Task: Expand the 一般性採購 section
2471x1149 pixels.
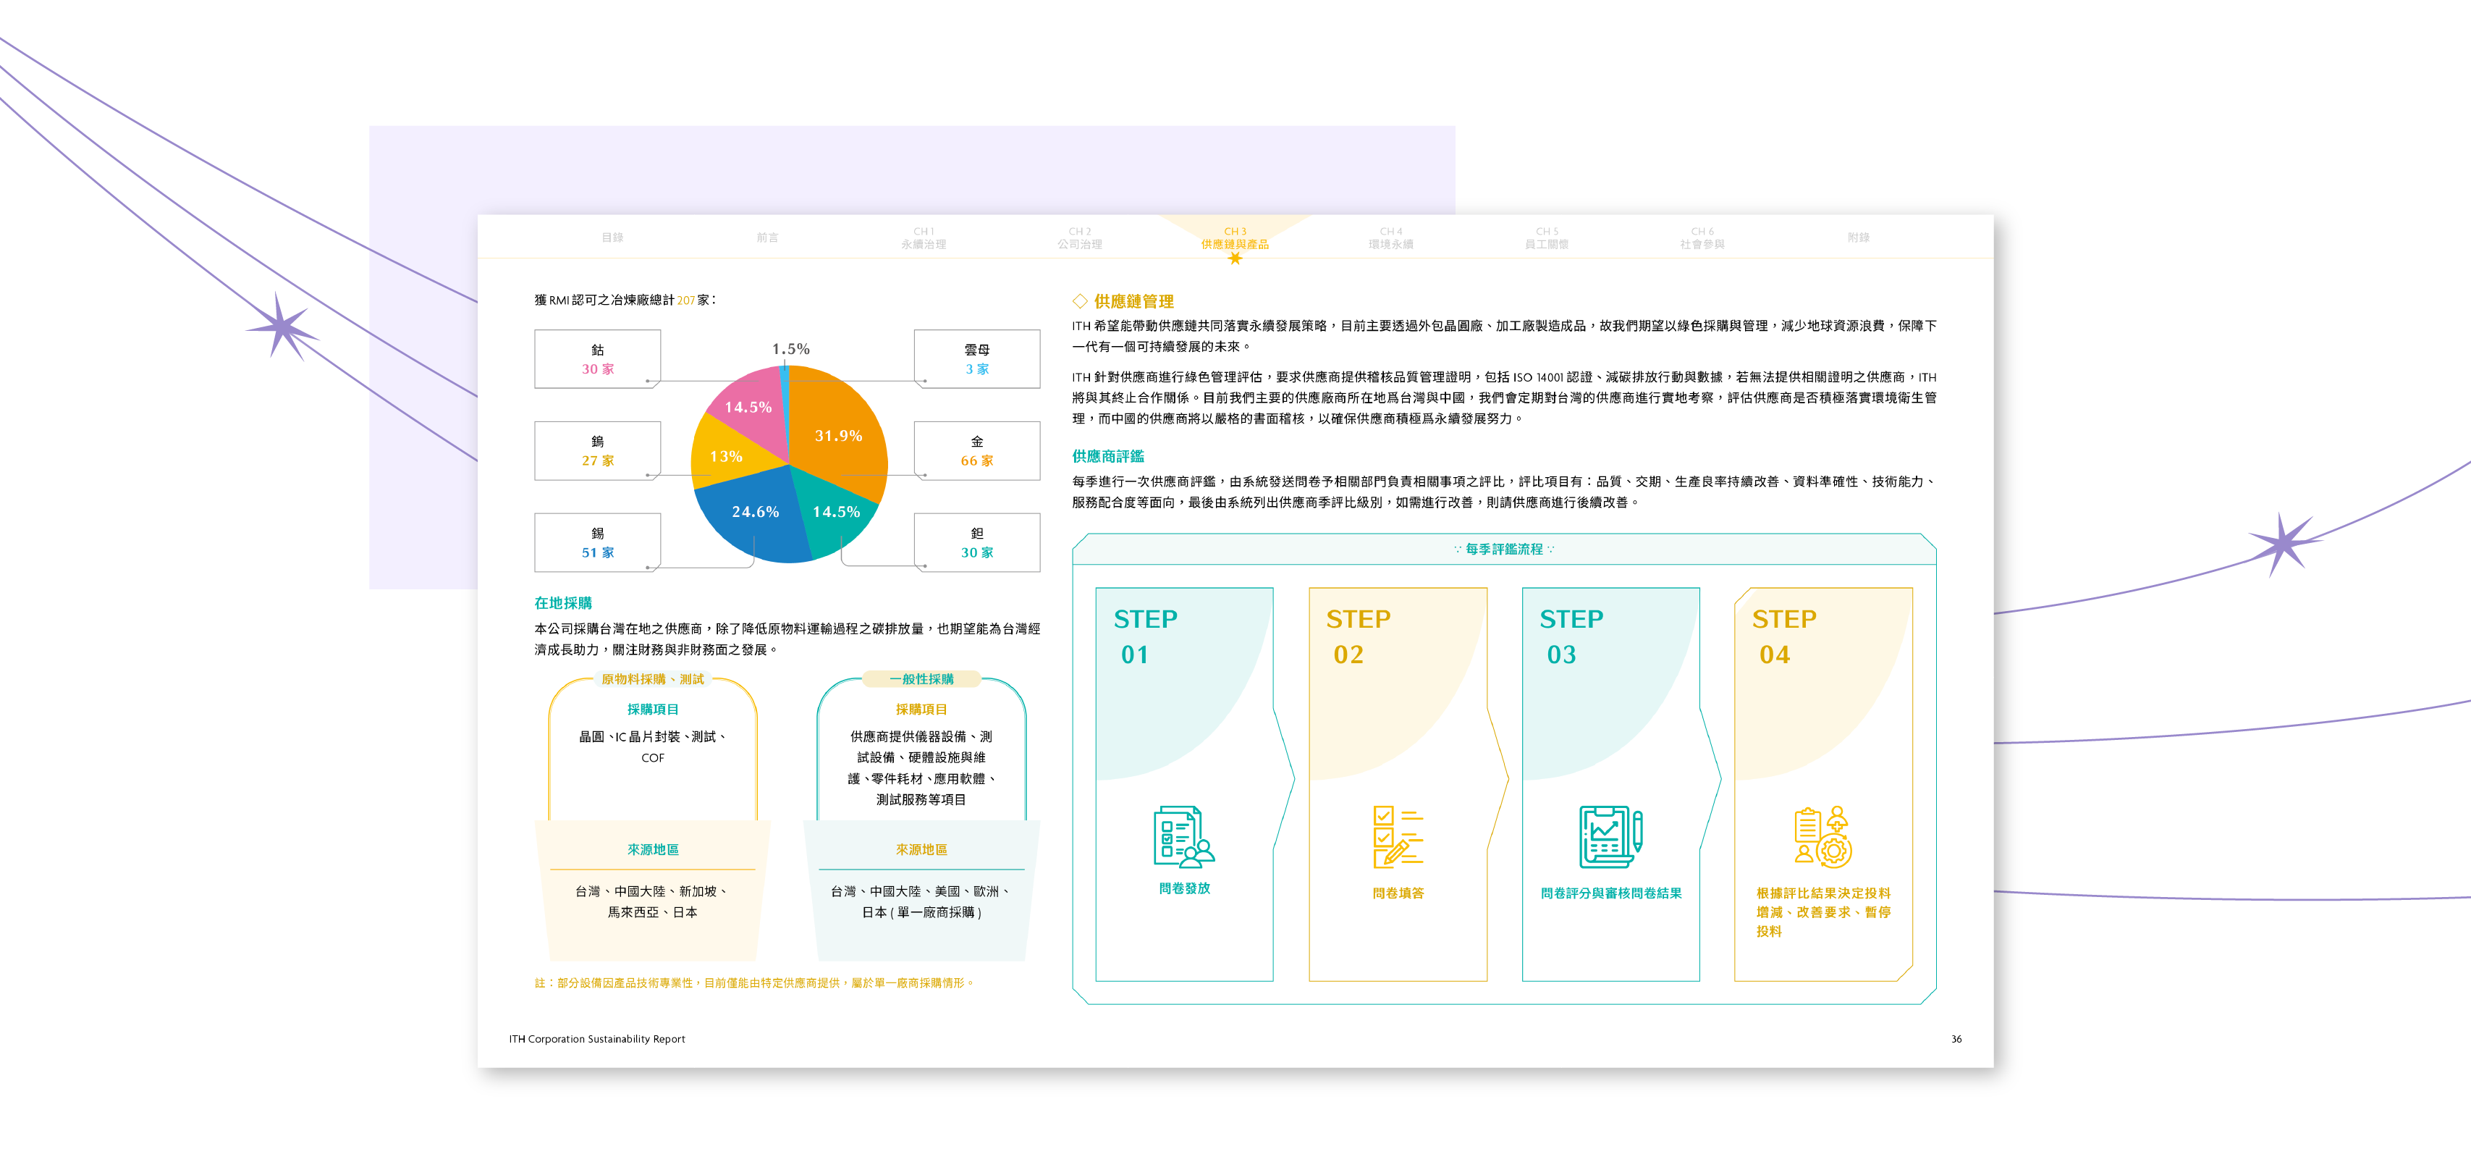Action: click(924, 680)
